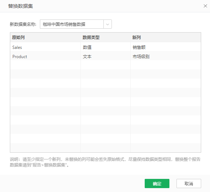Click the 取消 cancel button
210x192 pixels.
coord(189,183)
